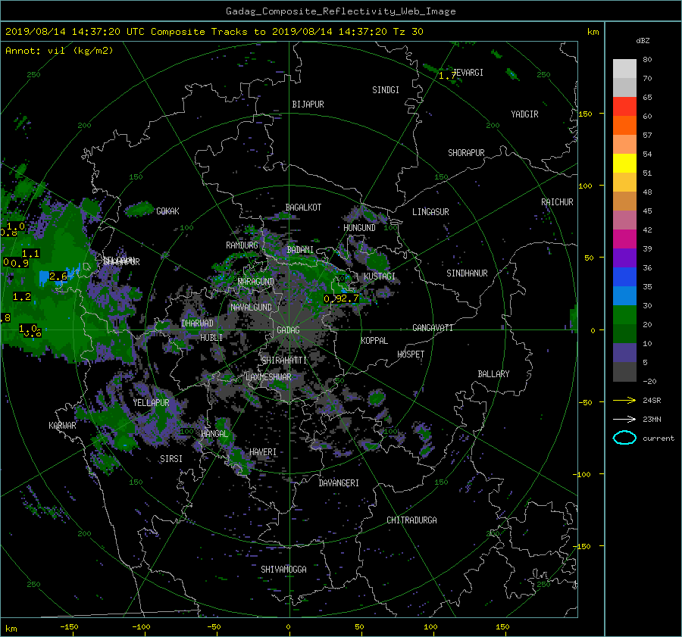Image resolution: width=682 pixels, height=637 pixels.
Task: Click the RAICHUR city label
Action: coord(557,202)
